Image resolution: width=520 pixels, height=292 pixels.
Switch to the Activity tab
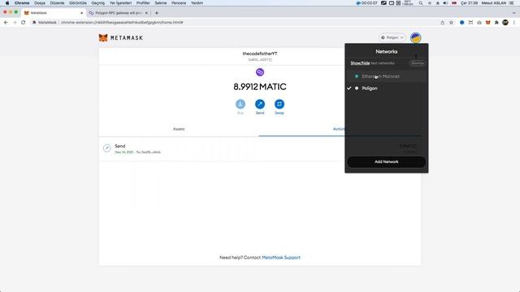coord(340,129)
